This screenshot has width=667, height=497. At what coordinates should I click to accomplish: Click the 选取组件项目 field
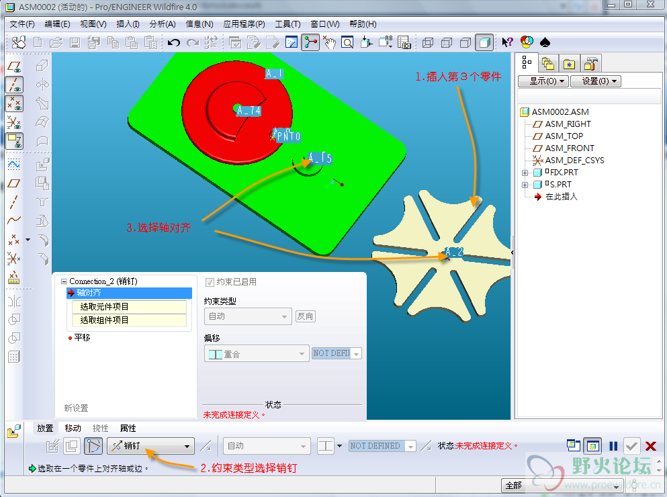[x=130, y=320]
